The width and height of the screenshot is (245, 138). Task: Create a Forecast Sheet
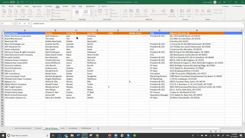[x=189, y=13]
